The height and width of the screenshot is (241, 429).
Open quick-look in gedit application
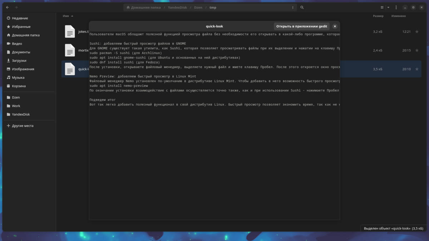point(301,26)
